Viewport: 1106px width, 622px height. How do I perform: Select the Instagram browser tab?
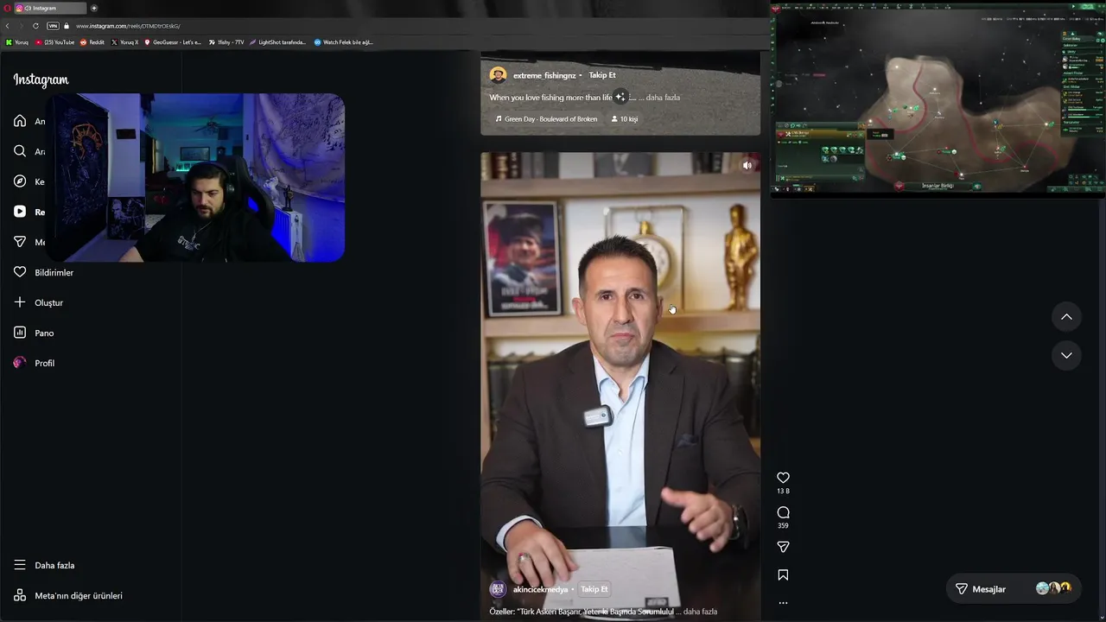[x=49, y=8]
